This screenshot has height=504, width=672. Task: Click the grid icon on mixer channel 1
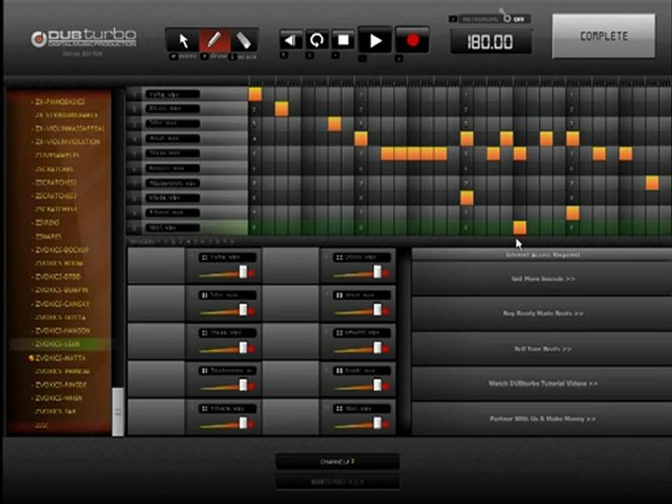[x=205, y=258]
